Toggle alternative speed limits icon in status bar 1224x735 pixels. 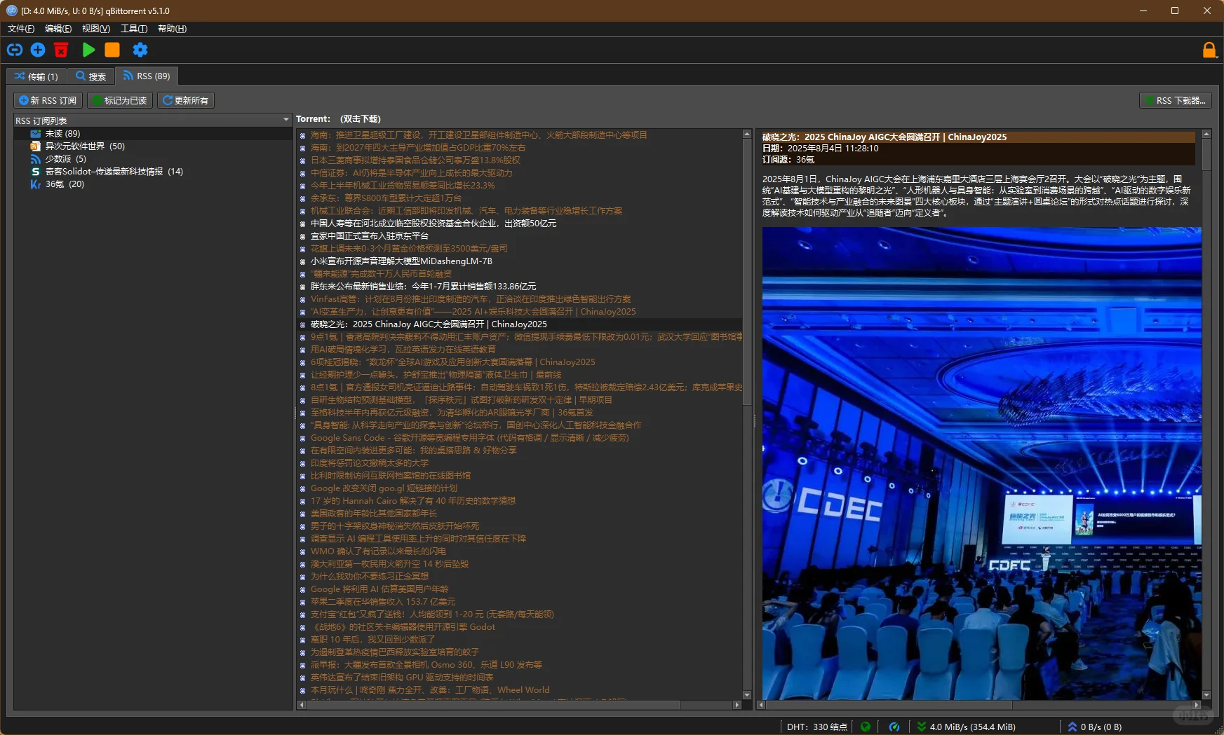[x=894, y=727]
